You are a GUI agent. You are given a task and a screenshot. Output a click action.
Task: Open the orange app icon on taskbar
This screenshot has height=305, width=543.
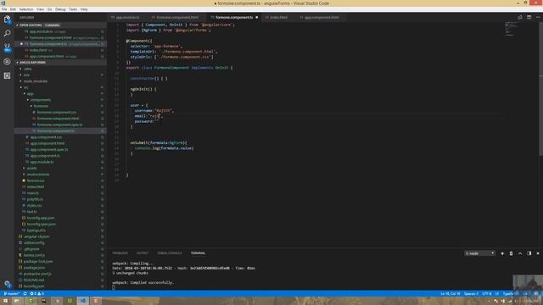coord(96,301)
